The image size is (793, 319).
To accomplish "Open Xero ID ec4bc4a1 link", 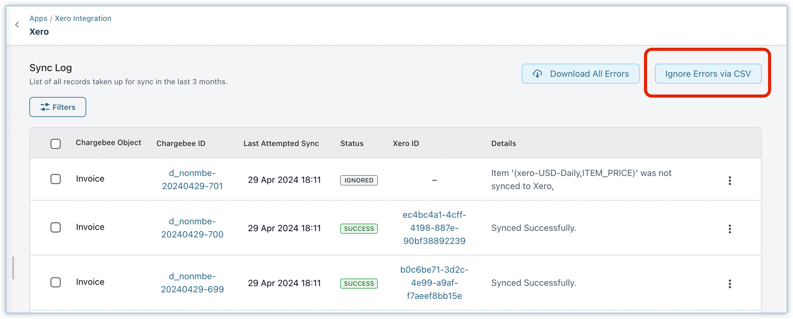I will pyautogui.click(x=434, y=228).
